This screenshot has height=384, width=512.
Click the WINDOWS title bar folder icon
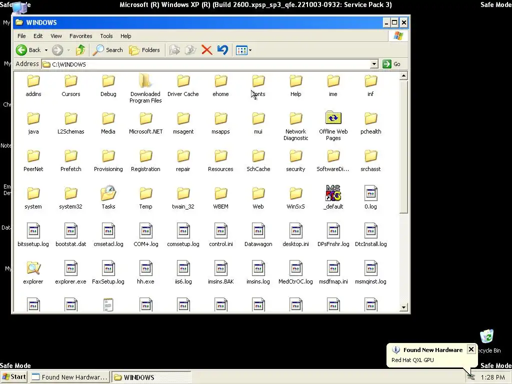pyautogui.click(x=19, y=22)
